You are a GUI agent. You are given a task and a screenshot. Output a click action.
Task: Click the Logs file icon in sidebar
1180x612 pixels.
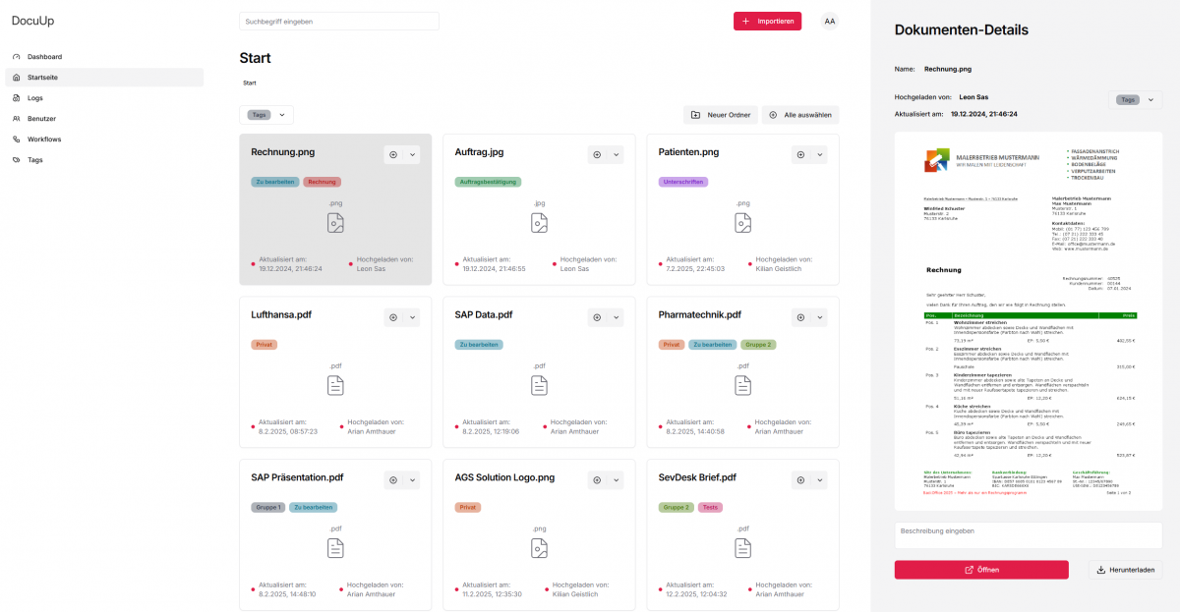16,98
